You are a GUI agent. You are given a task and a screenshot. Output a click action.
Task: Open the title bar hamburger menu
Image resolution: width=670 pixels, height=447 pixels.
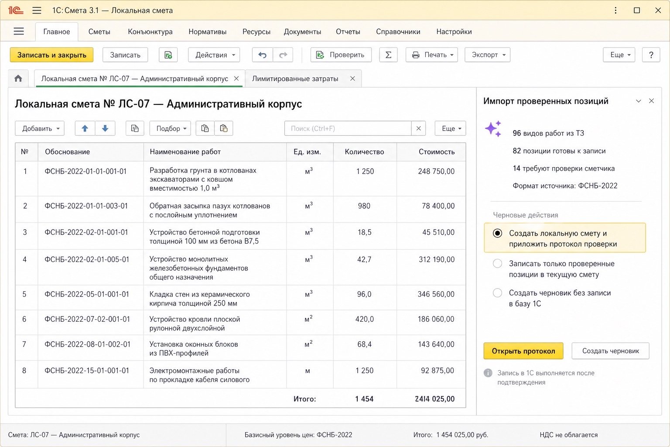pyautogui.click(x=37, y=10)
